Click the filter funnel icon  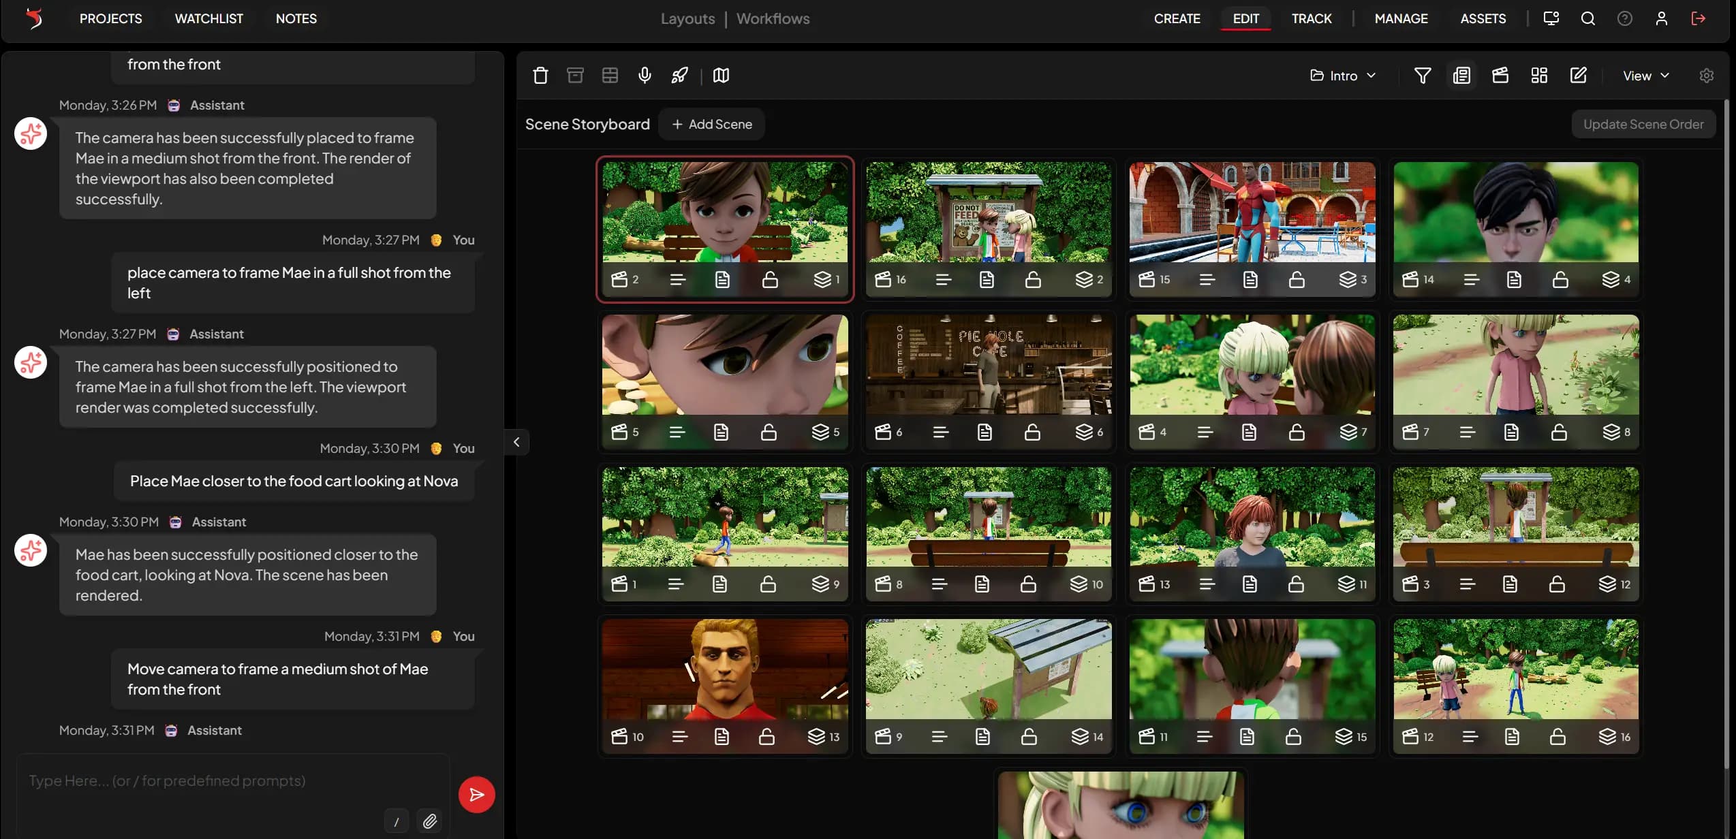(x=1422, y=76)
